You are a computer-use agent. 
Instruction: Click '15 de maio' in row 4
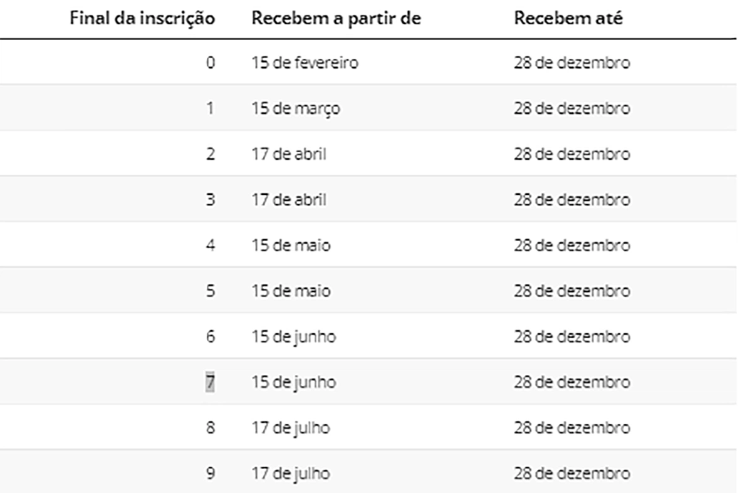tap(291, 246)
